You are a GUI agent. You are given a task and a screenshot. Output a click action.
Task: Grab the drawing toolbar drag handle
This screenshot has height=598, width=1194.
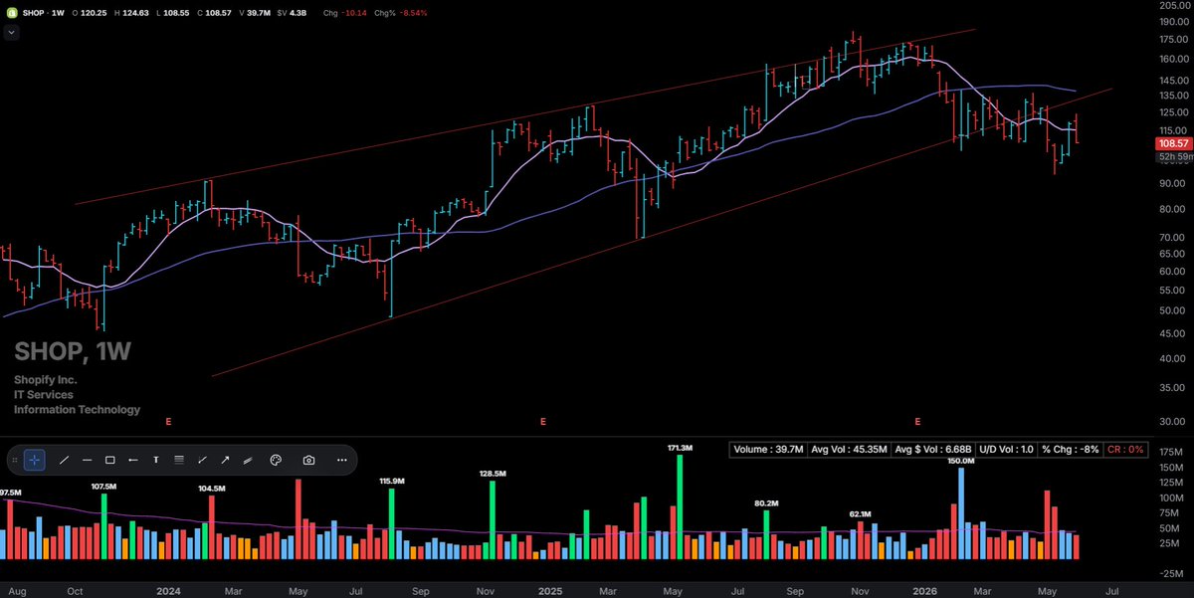click(15, 460)
